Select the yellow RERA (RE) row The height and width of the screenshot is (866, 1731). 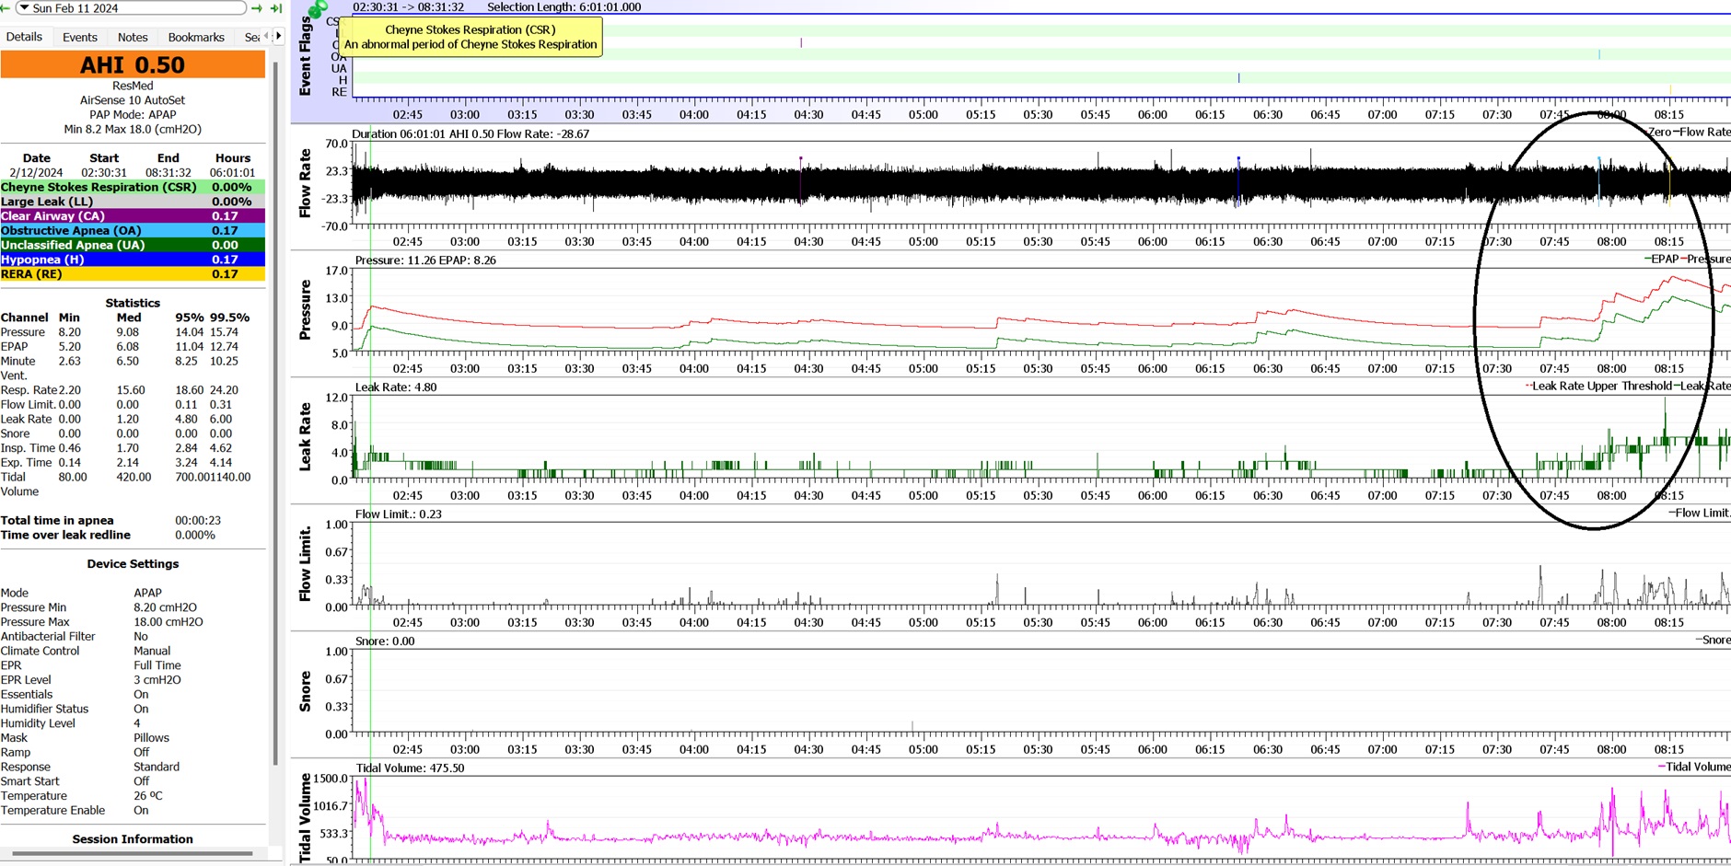pyautogui.click(x=133, y=273)
